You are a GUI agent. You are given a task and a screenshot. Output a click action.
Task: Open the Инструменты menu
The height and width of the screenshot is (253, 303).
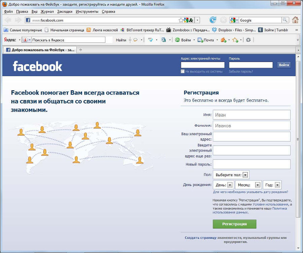coord(87,11)
